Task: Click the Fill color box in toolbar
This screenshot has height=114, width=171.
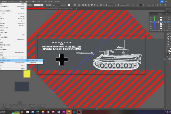Action: click(x=168, y=48)
